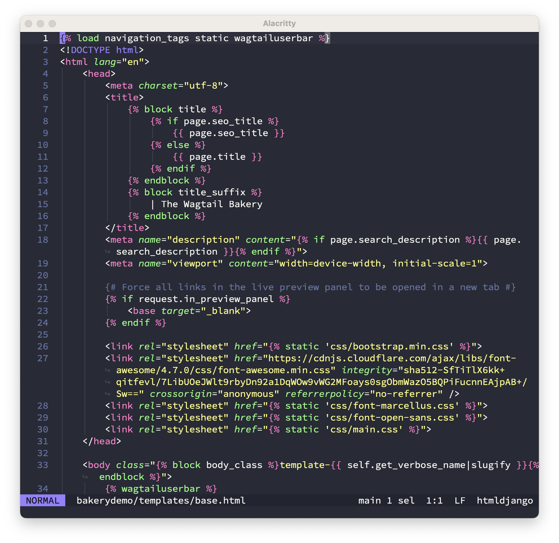Click 'initial-scale=1' on line 19
The image size is (559, 543).
tap(434, 263)
